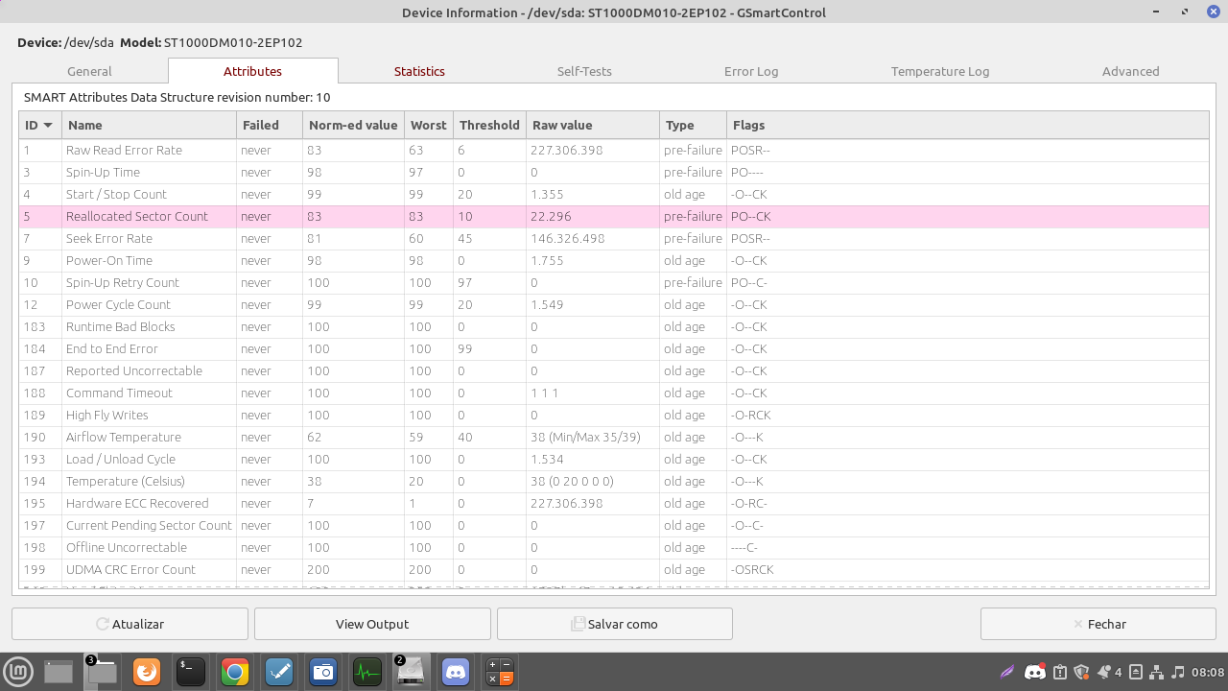Go to the Self-Tests tab
Viewport: 1228px width, 691px height.
coord(584,71)
